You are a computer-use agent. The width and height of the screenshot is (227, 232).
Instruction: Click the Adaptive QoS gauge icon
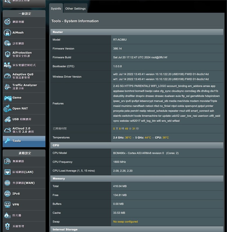[x=8, y=76]
